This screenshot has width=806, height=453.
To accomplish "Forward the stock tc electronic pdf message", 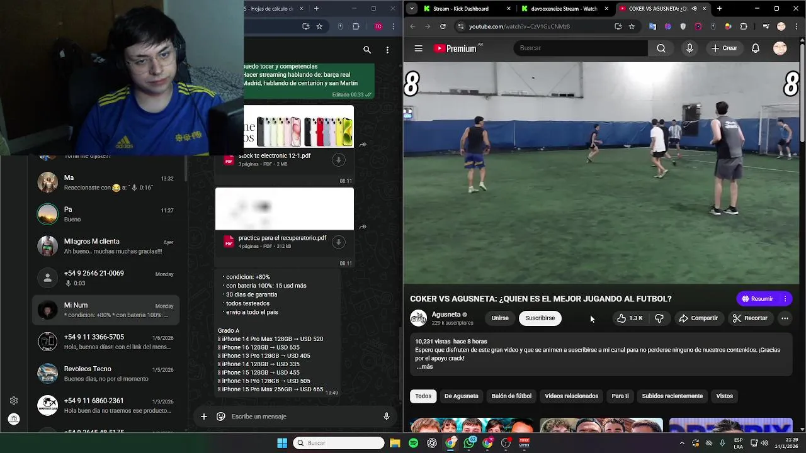I will [x=363, y=145].
